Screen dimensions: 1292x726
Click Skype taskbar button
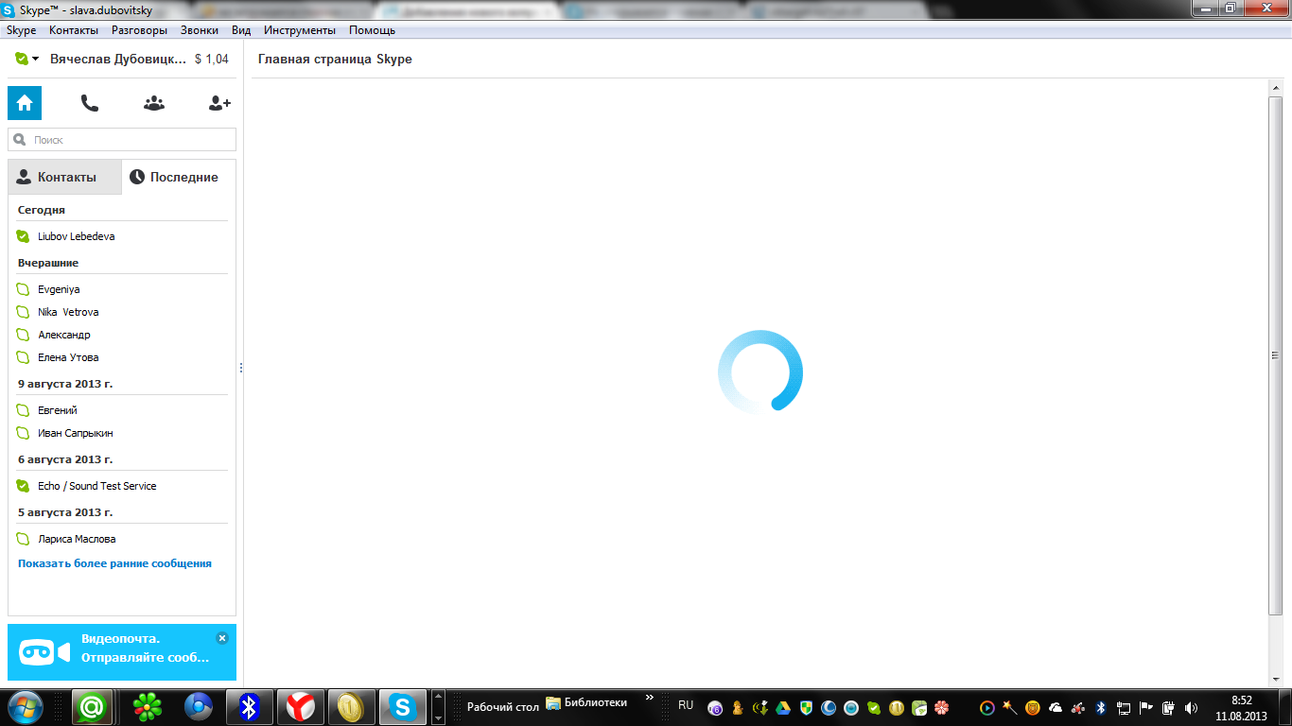pyautogui.click(x=403, y=707)
